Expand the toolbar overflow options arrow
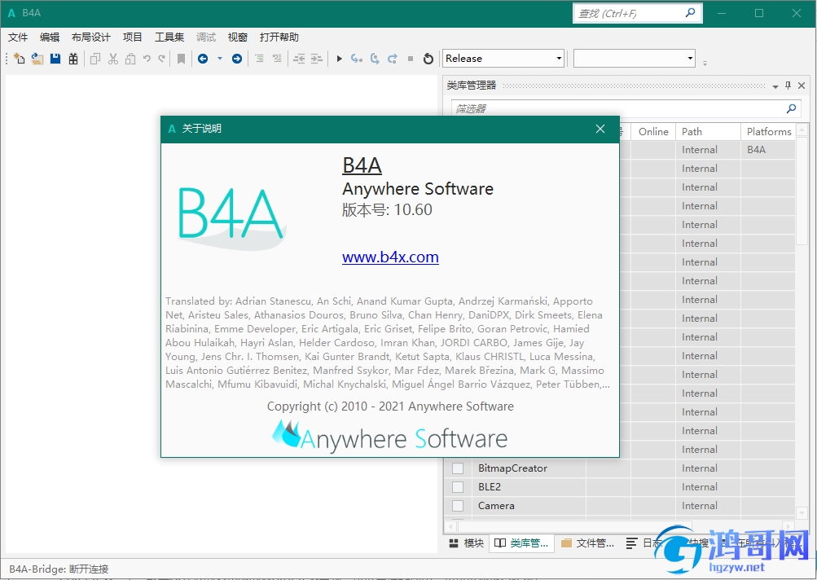 (x=705, y=63)
